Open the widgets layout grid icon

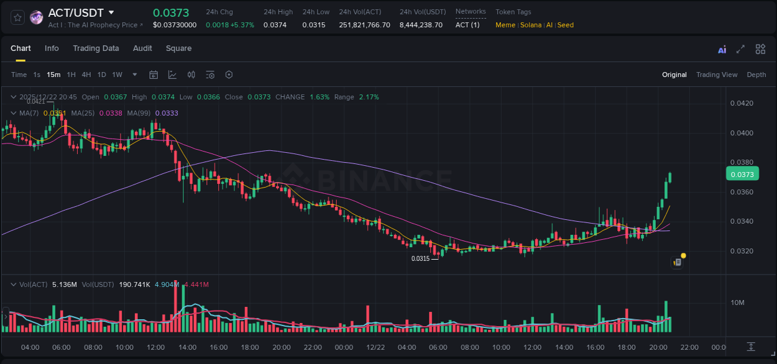[760, 48]
